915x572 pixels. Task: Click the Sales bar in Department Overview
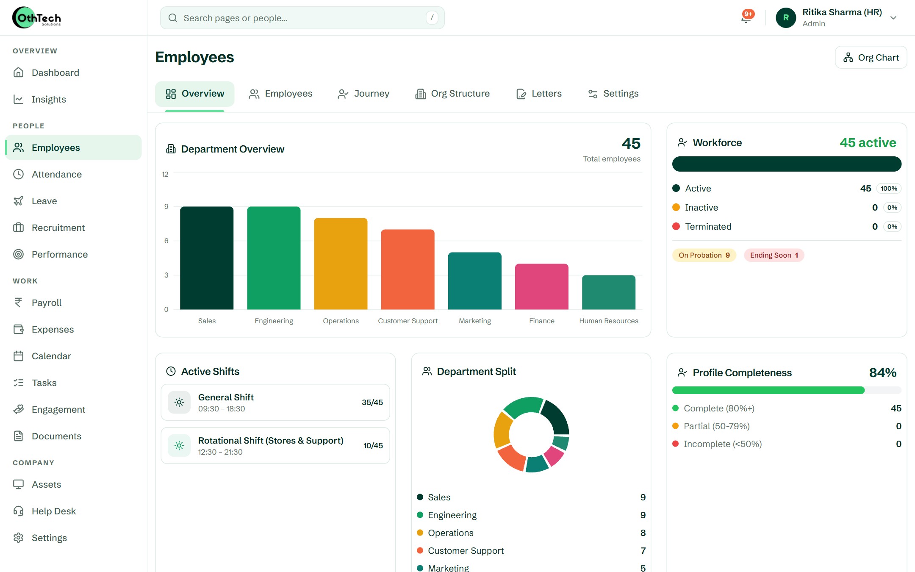(207, 258)
